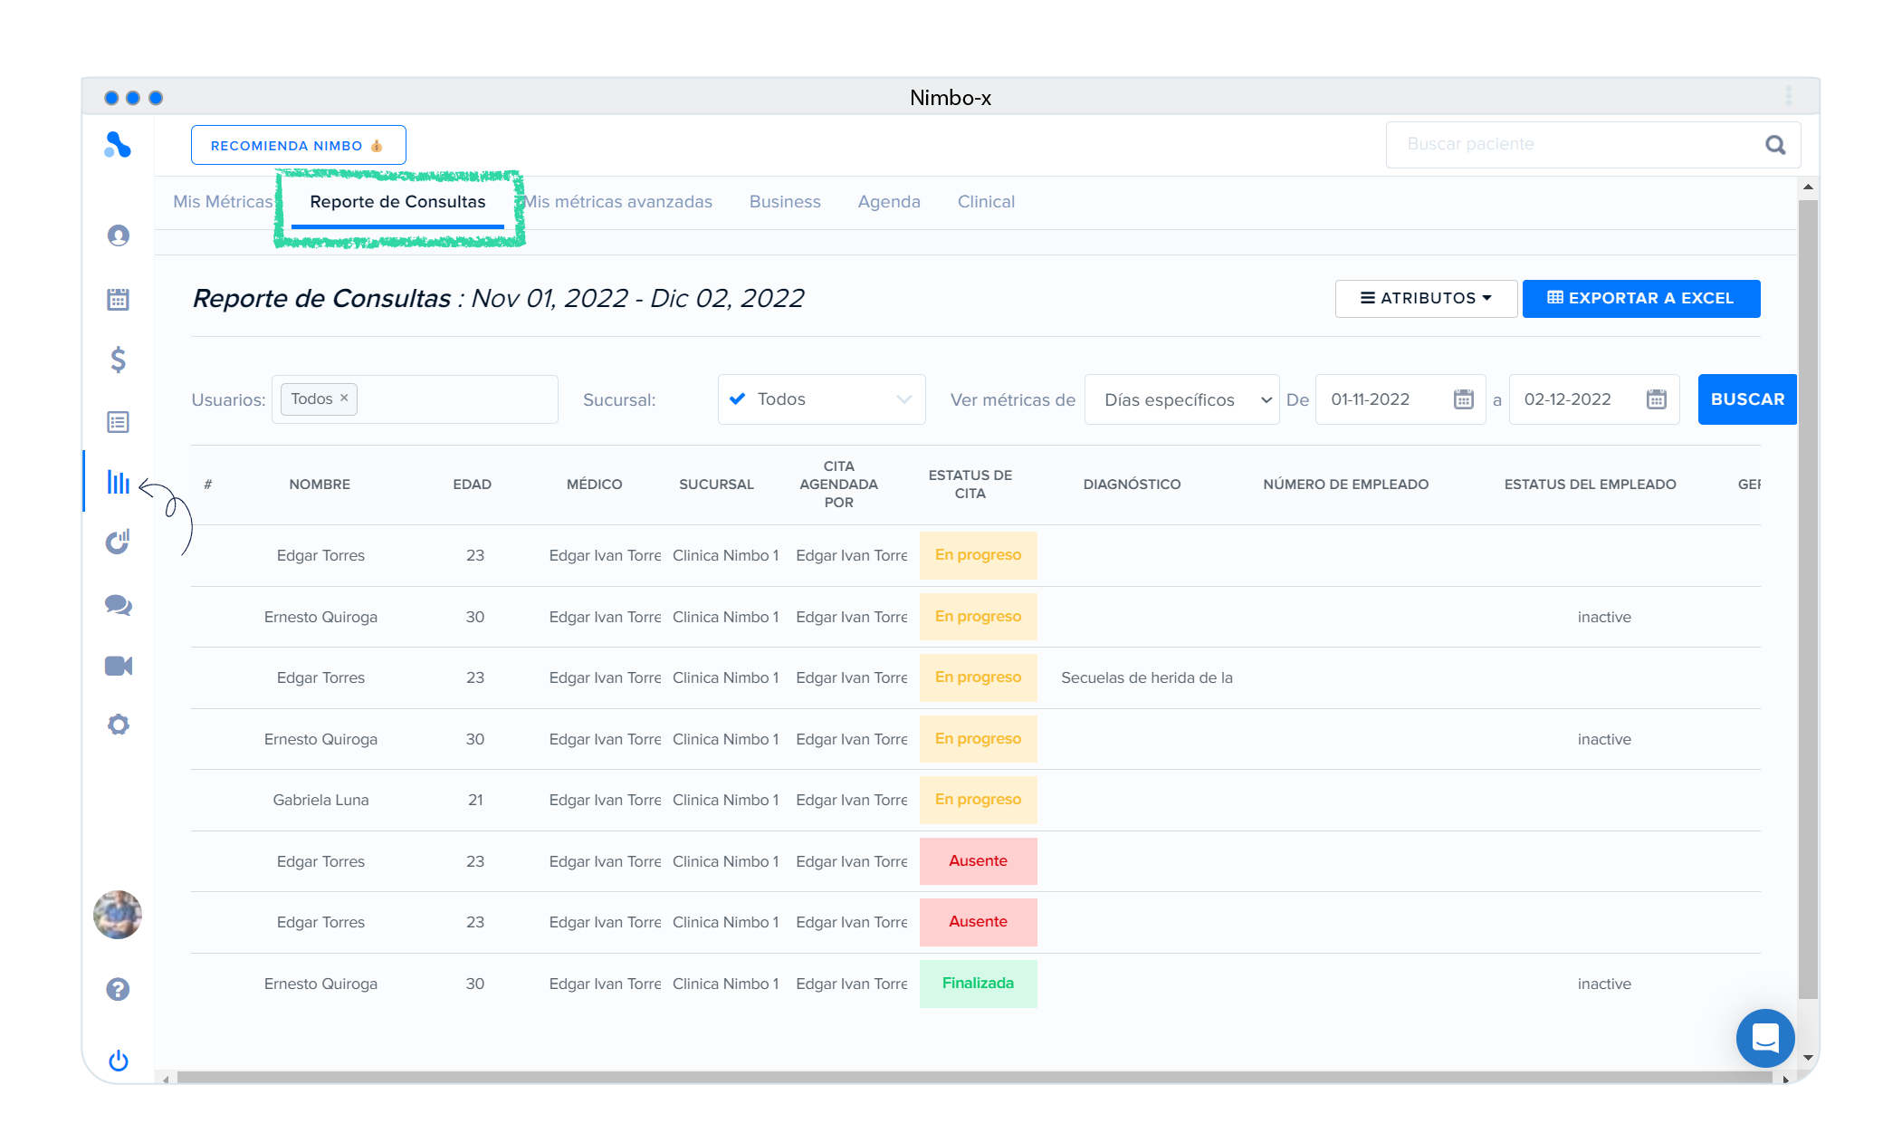Expand the Atributos dropdown menu
The width and height of the screenshot is (1902, 1133).
pos(1426,299)
